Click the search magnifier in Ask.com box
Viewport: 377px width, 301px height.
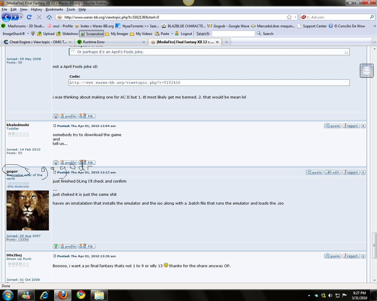[x=372, y=17]
